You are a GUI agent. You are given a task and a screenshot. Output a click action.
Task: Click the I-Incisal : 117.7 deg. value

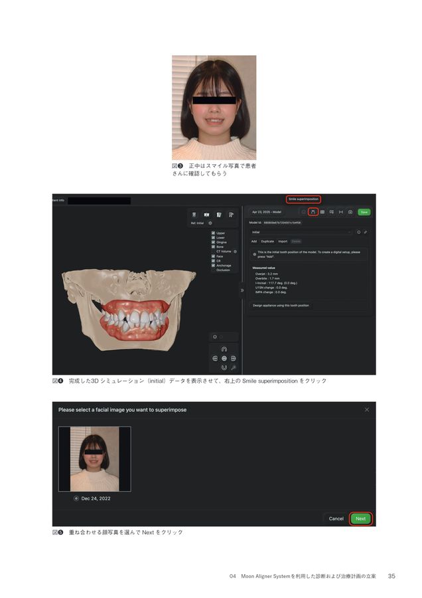[x=276, y=283]
